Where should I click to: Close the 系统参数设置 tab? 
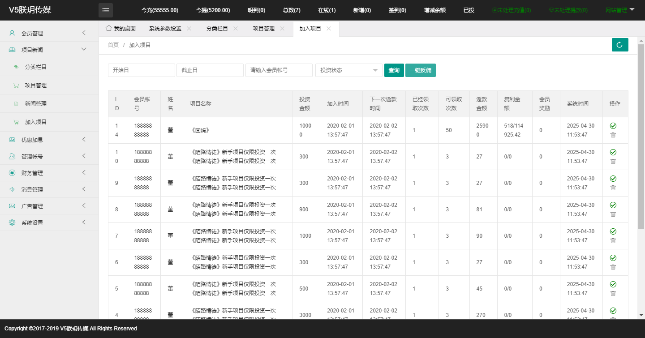pyautogui.click(x=189, y=29)
